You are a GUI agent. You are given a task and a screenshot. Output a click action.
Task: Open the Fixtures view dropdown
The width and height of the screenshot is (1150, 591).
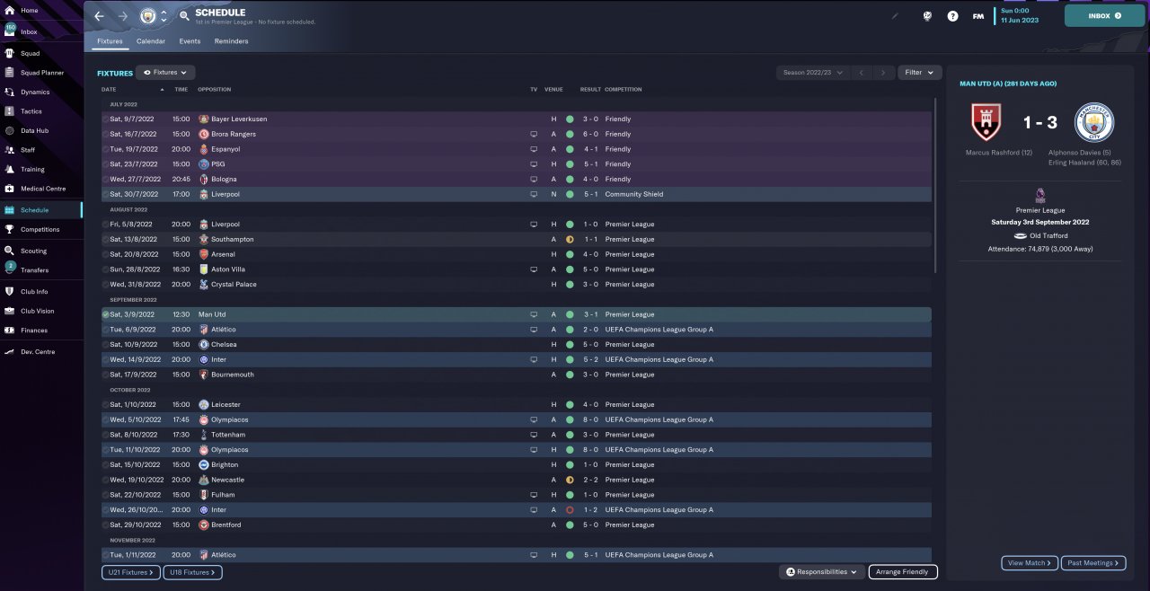tap(165, 73)
